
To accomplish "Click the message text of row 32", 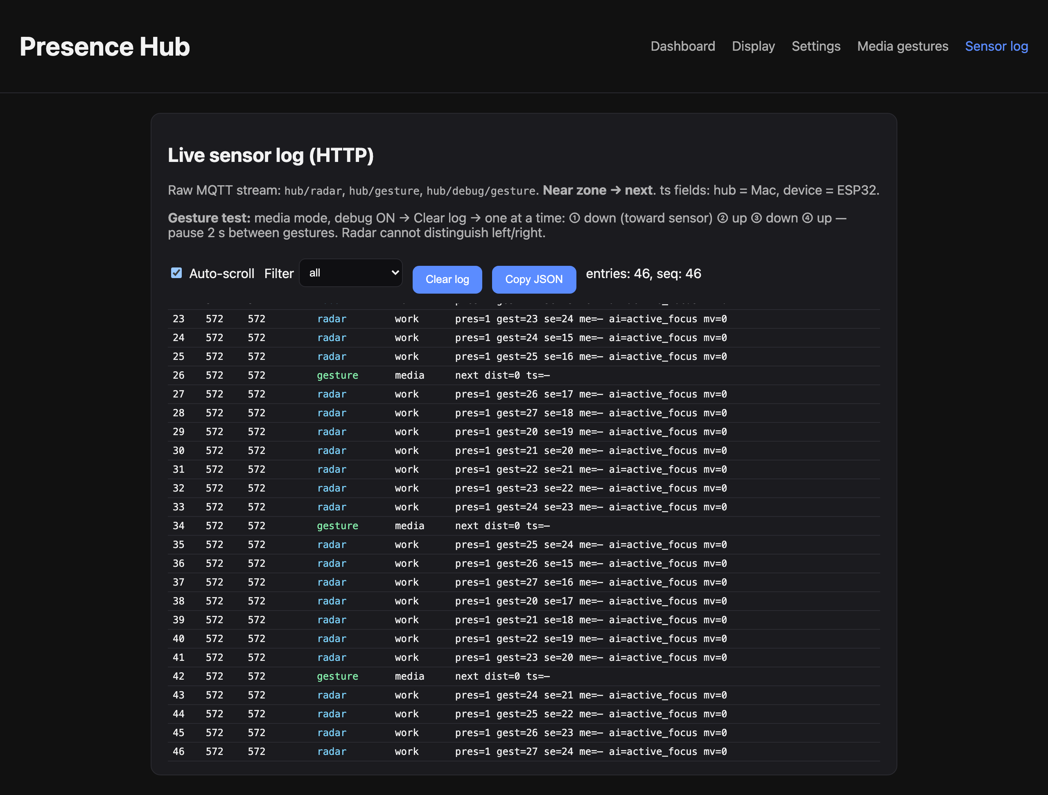I will (591, 488).
